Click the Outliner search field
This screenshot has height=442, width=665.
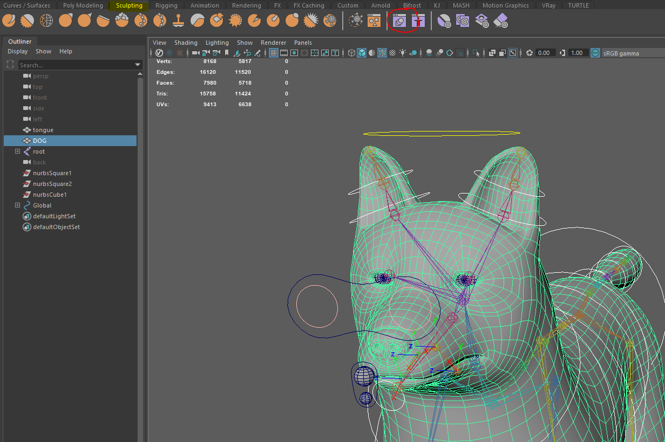[x=76, y=65]
